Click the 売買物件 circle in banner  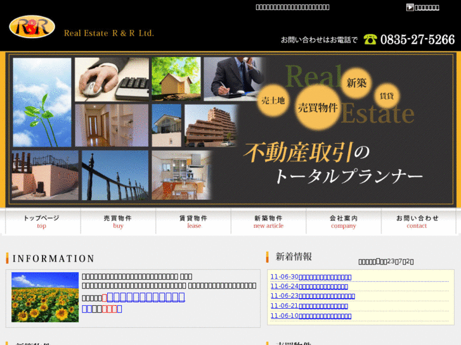318,108
